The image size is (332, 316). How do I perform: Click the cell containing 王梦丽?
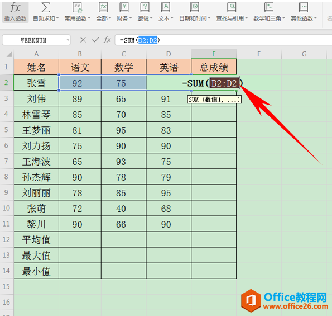(36, 130)
